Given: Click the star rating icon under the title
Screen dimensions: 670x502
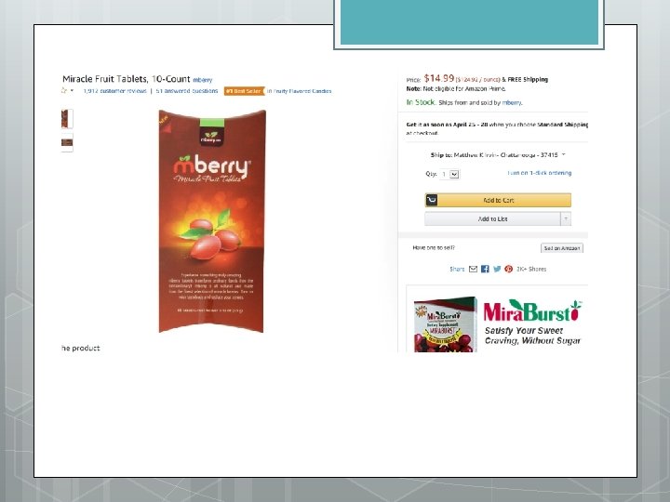Looking at the screenshot, I should tap(64, 90).
